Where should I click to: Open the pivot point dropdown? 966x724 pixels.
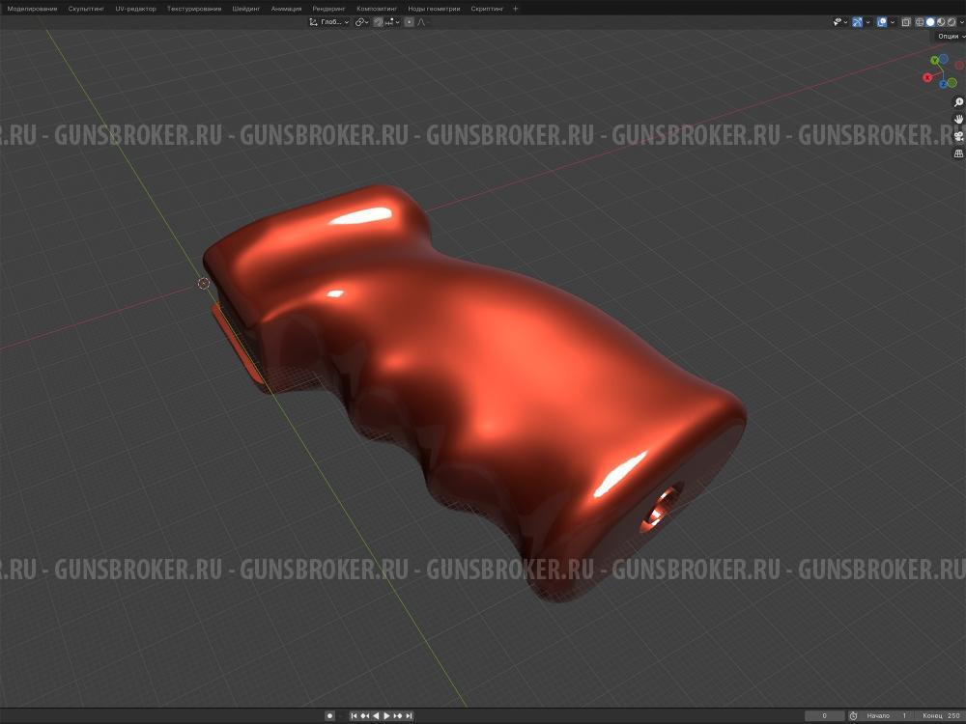tap(361, 22)
